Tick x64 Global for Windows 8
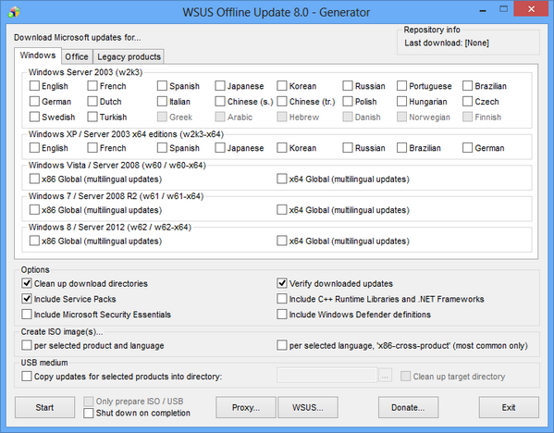 tap(281, 241)
